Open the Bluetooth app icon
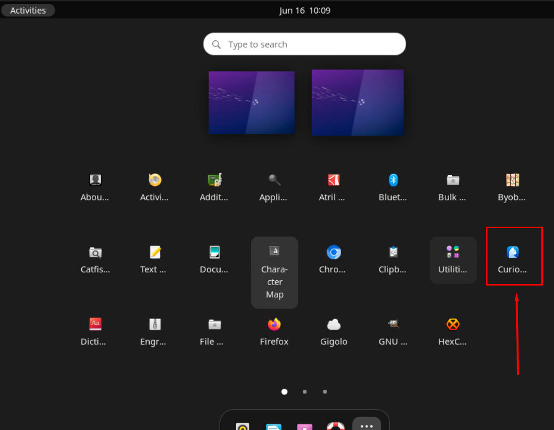Screen dimensions: 554x430 tap(393, 180)
